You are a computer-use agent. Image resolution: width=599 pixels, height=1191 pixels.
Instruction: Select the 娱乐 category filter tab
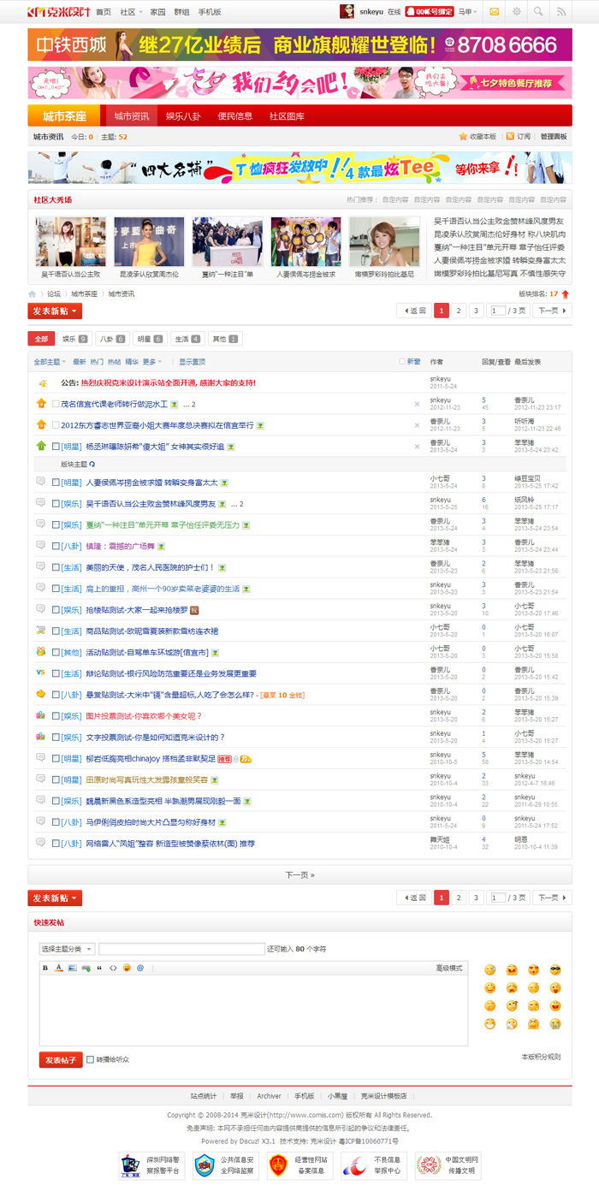(74, 339)
